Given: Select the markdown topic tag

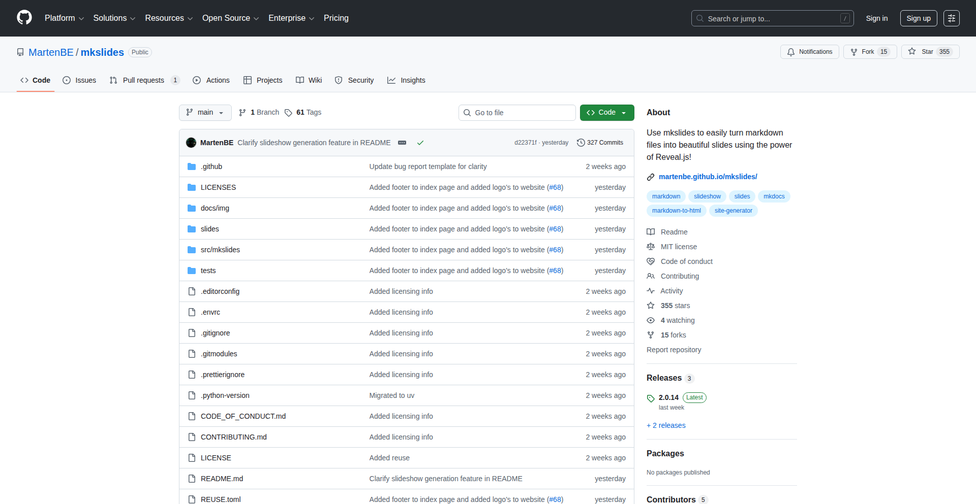Looking at the screenshot, I should [666, 196].
